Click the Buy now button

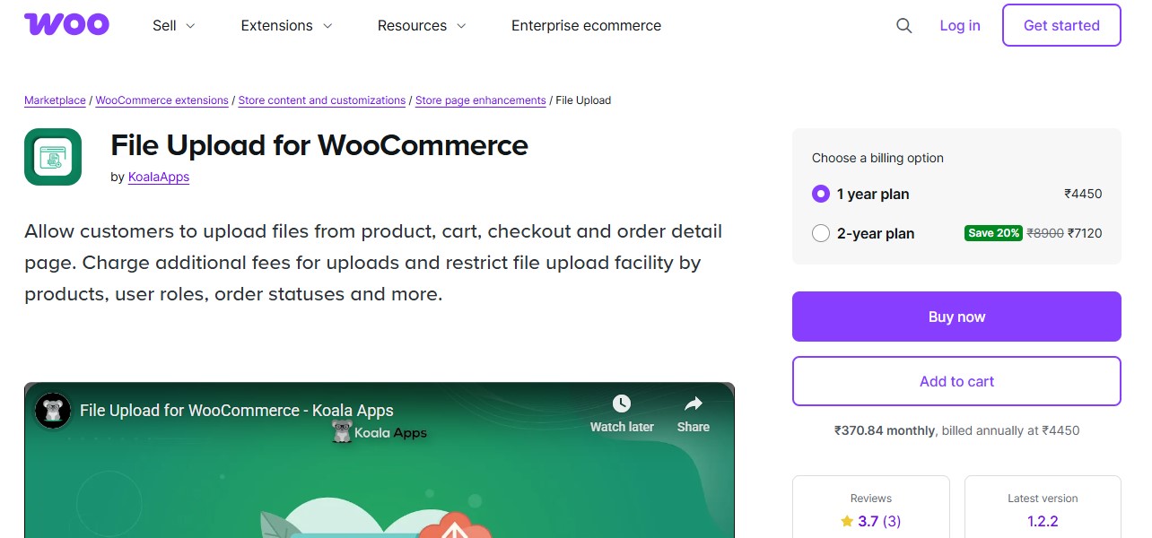click(956, 317)
